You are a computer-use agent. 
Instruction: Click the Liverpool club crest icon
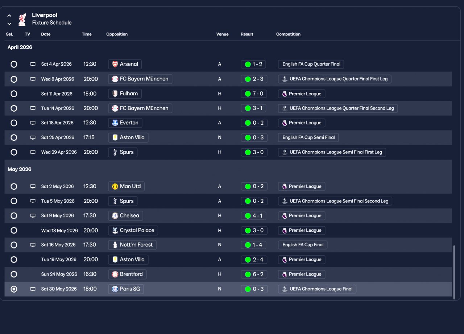coord(22,19)
